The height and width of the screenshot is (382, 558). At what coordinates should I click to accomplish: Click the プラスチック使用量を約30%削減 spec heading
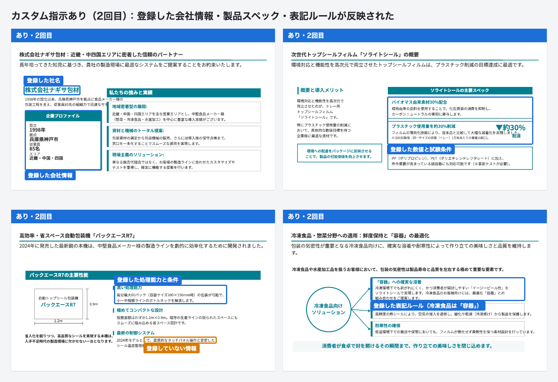tap(424, 126)
